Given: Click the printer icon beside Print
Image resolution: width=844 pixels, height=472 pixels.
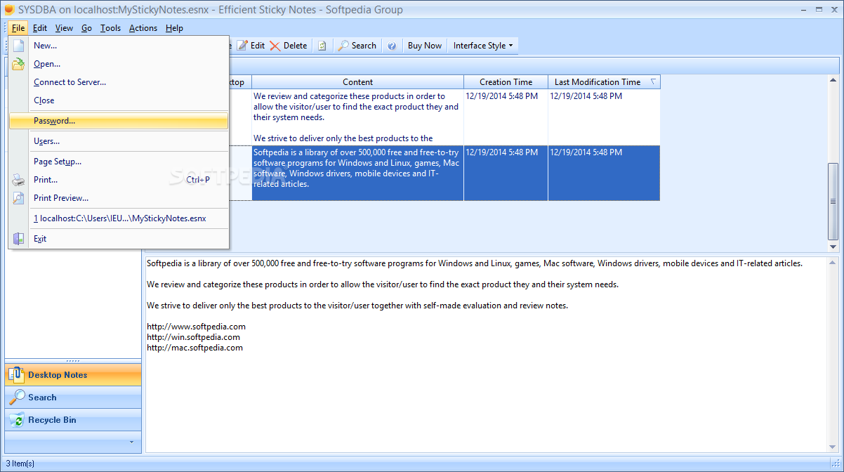Looking at the screenshot, I should [19, 180].
